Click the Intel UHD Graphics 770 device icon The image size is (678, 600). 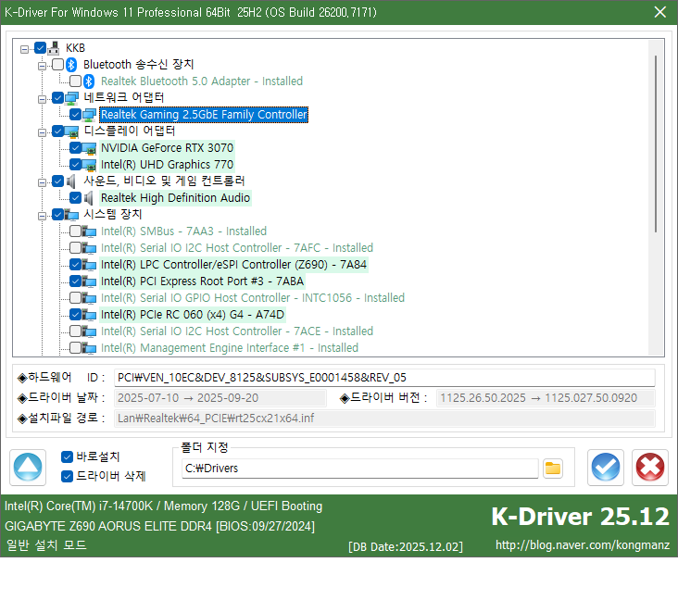click(89, 165)
